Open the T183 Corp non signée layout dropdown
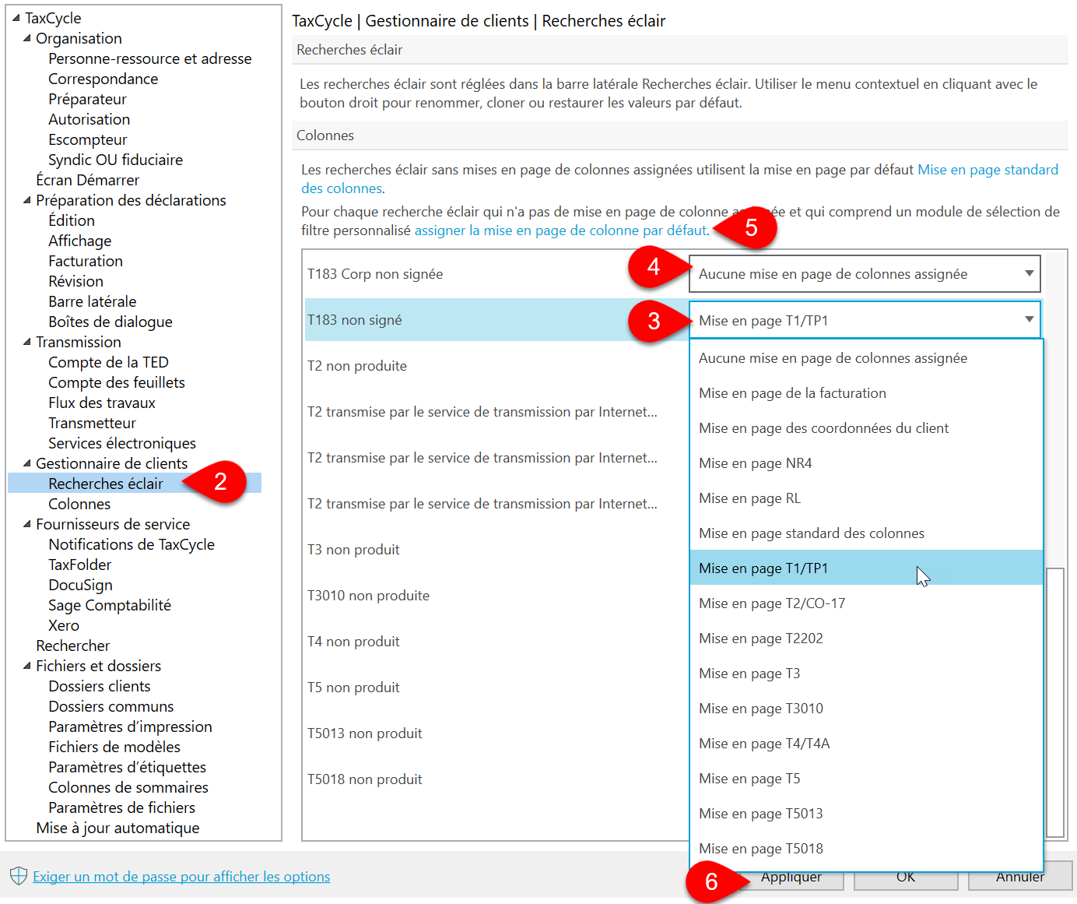Screen dimensions: 1077x904 point(865,273)
